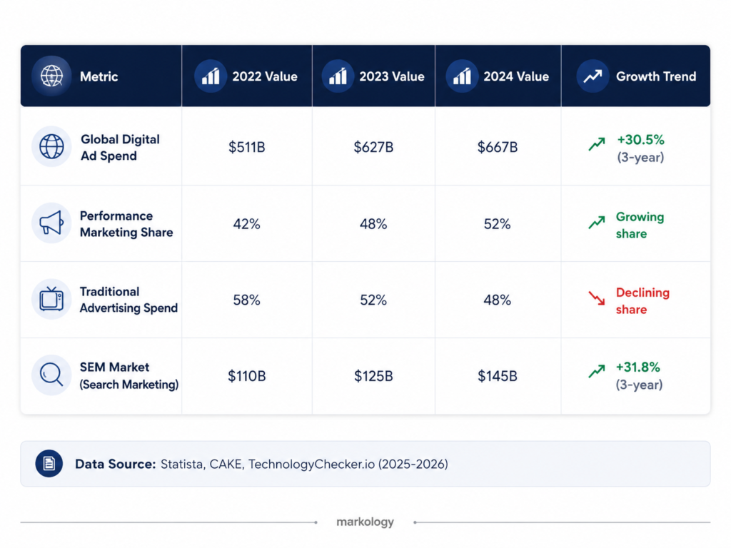Click the megaphone icon for Performance Marketing Share
Image resolution: width=731 pixels, height=548 pixels.
(x=51, y=223)
